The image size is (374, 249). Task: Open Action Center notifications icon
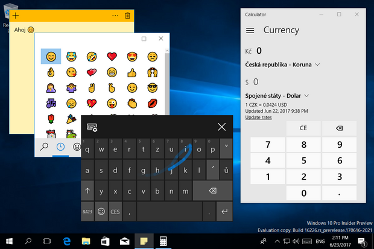(363, 241)
